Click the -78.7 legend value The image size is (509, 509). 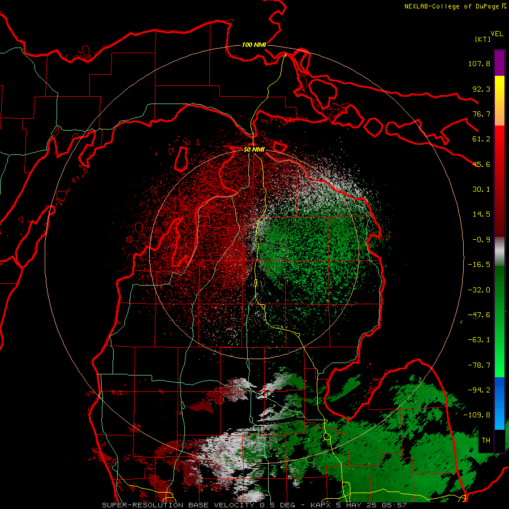tap(479, 365)
